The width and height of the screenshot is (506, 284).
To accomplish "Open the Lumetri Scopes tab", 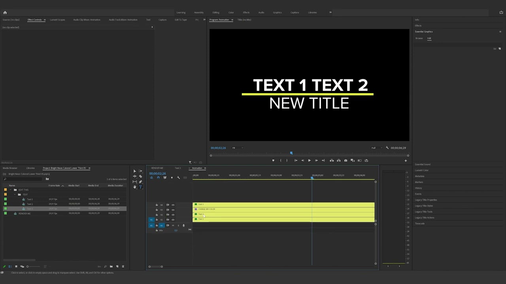I will click(57, 20).
